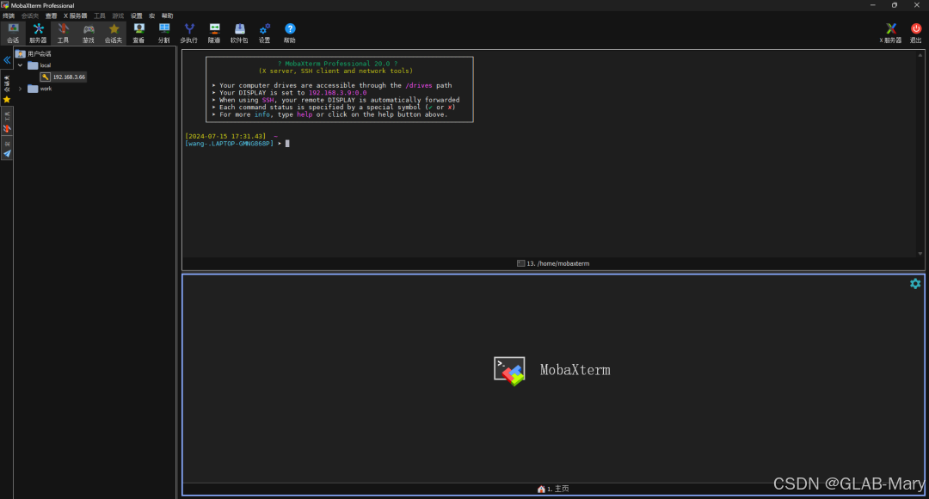
Task: Click the info word in terminal banner
Action: point(261,114)
